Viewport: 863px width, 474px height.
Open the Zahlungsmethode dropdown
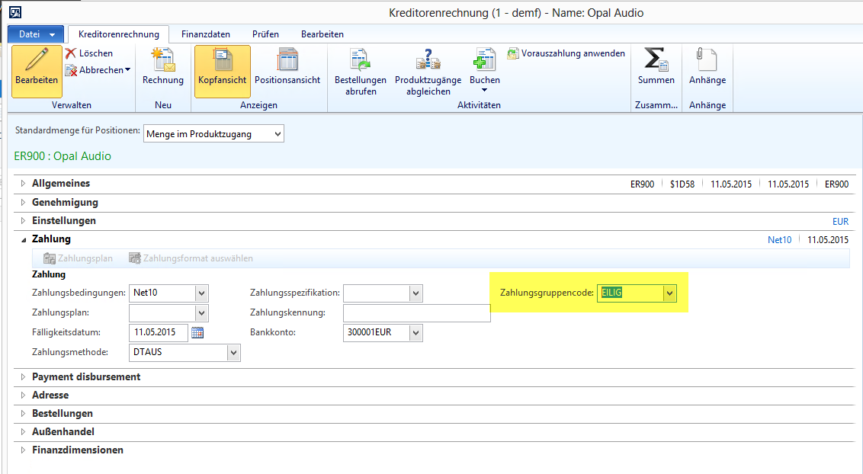coord(233,352)
